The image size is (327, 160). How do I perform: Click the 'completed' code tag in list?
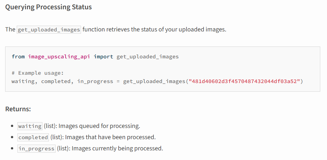pyautogui.click(x=33, y=137)
